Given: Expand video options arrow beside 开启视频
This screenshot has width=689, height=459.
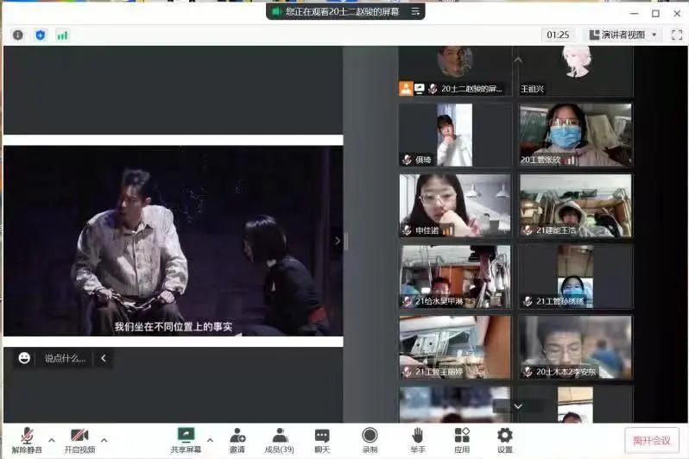Looking at the screenshot, I should click(104, 439).
